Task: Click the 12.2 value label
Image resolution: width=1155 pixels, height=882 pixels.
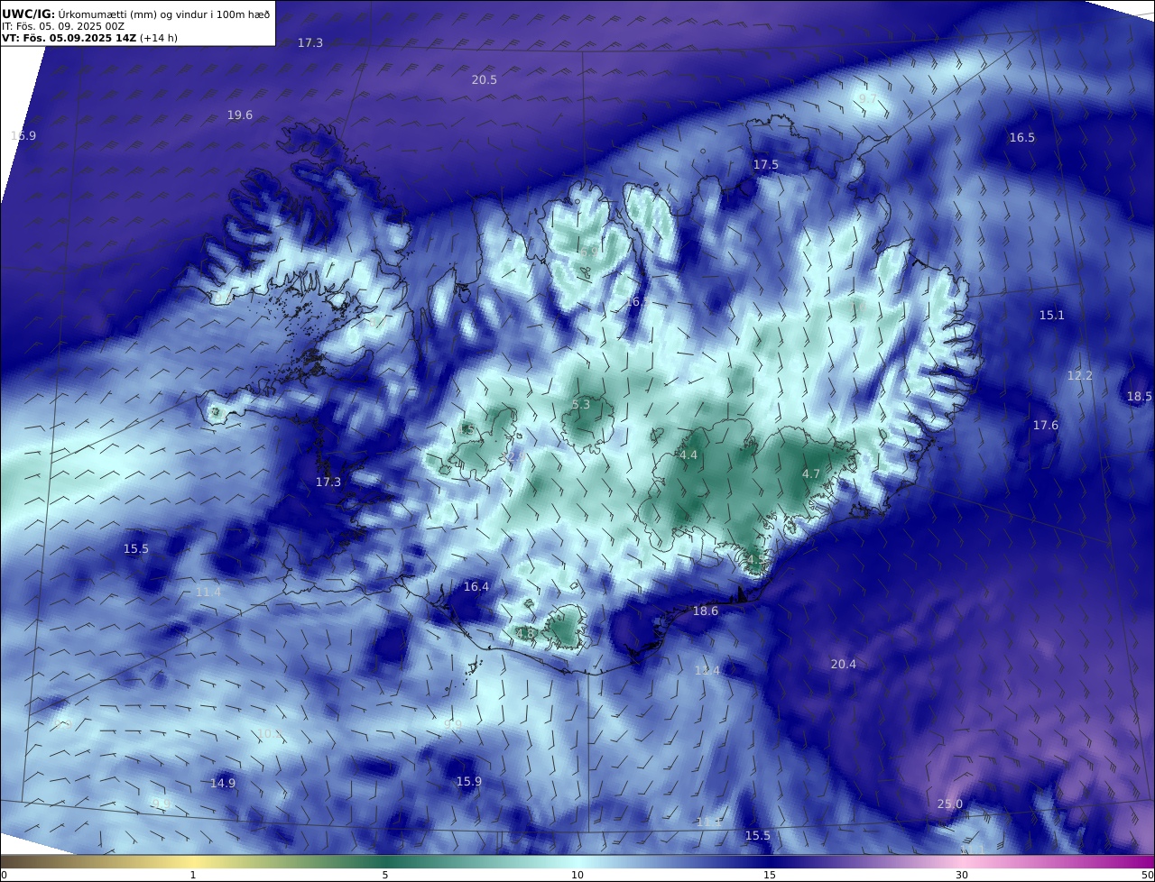Action: coord(1080,376)
